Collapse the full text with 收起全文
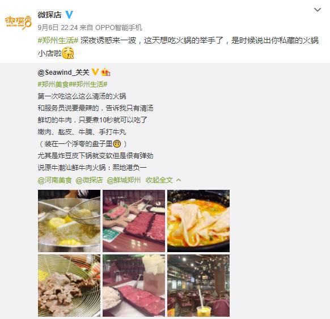Screen dimensions: 330x319 click(x=159, y=180)
